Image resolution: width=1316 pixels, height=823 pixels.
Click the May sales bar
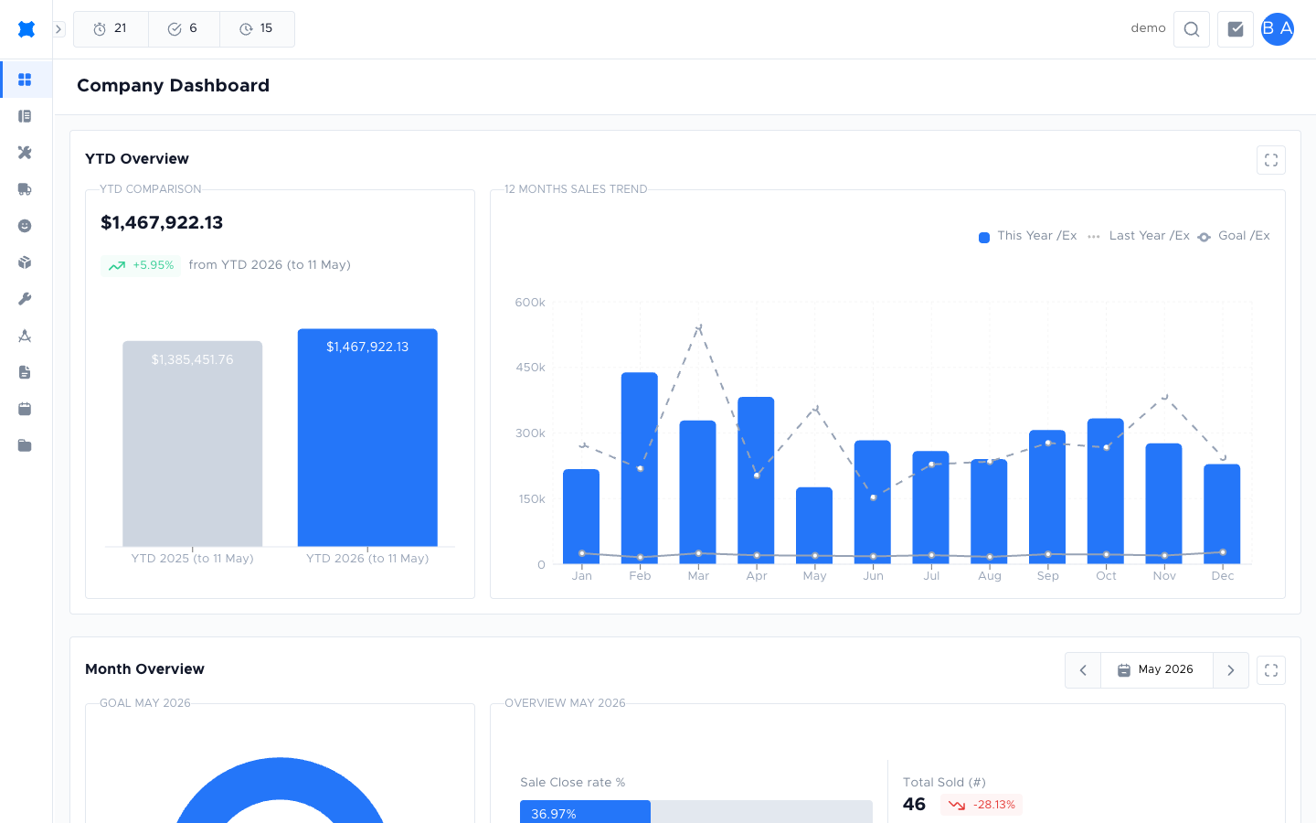point(814,525)
